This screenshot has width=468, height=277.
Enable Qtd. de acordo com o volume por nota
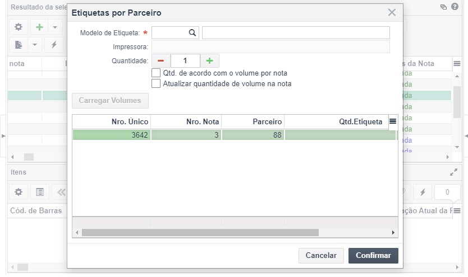(156, 73)
